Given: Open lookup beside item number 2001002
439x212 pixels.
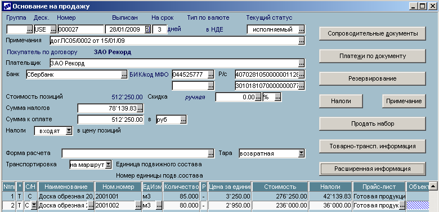Looking at the screenshot, I should (138, 206).
